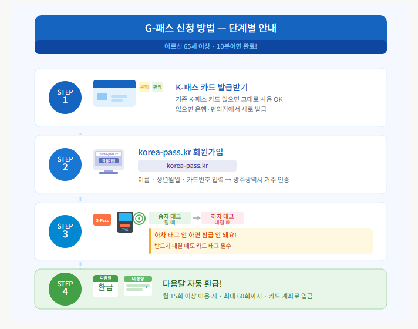
Task: Click the green STEP 4 circle badge
Action: tap(65, 289)
